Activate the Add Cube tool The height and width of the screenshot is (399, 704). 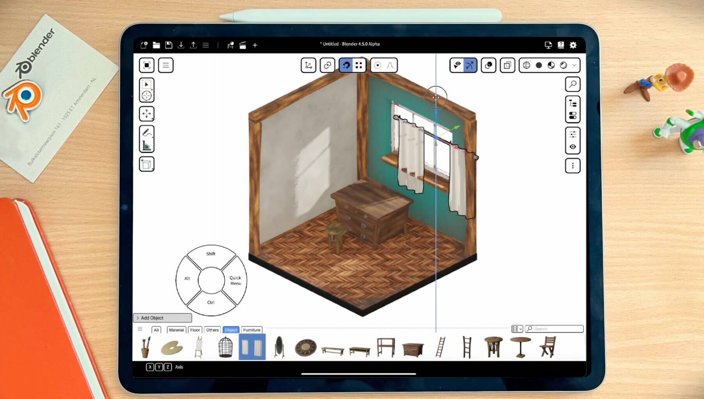point(147,164)
